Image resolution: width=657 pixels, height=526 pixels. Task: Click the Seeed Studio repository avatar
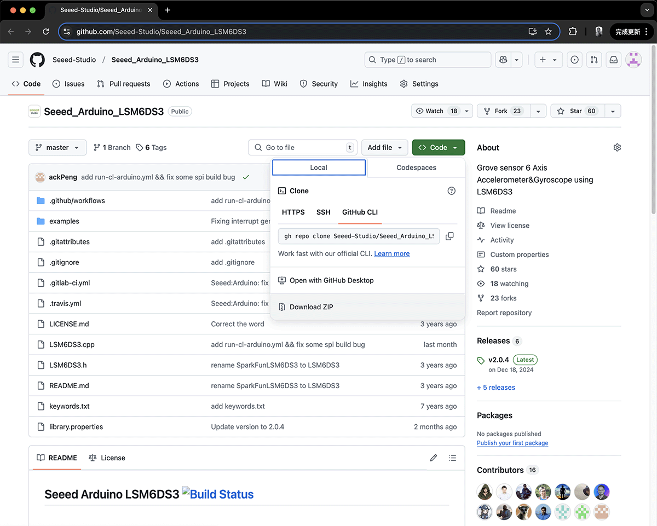[x=34, y=111]
